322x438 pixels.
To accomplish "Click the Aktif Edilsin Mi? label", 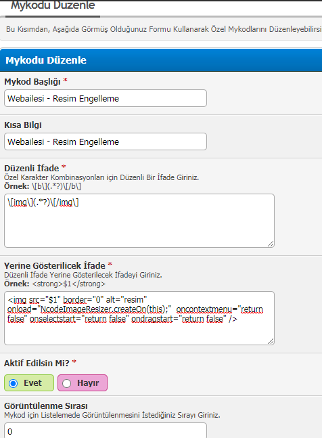I will [x=37, y=363].
